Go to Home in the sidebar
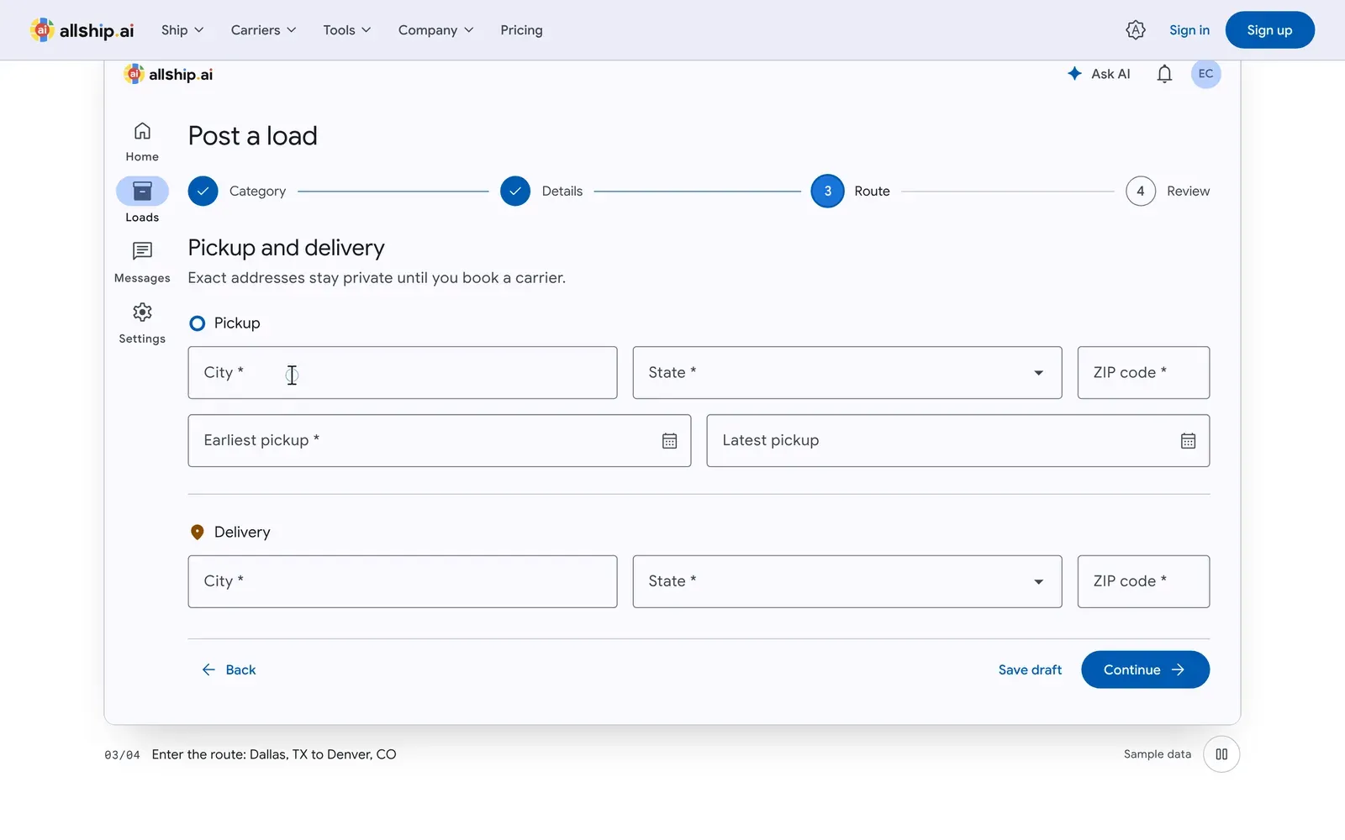Viewport: 1345px width, 840px height. [142, 141]
